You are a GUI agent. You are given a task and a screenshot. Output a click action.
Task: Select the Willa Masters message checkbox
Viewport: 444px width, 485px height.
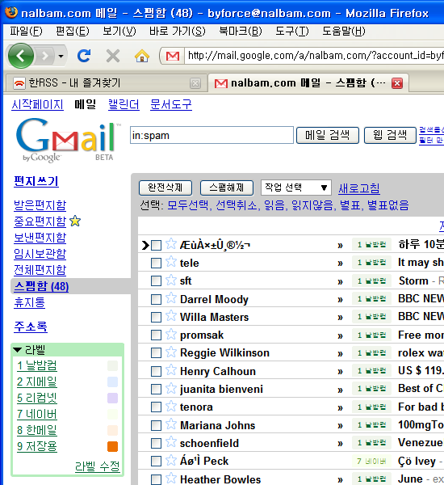(156, 317)
